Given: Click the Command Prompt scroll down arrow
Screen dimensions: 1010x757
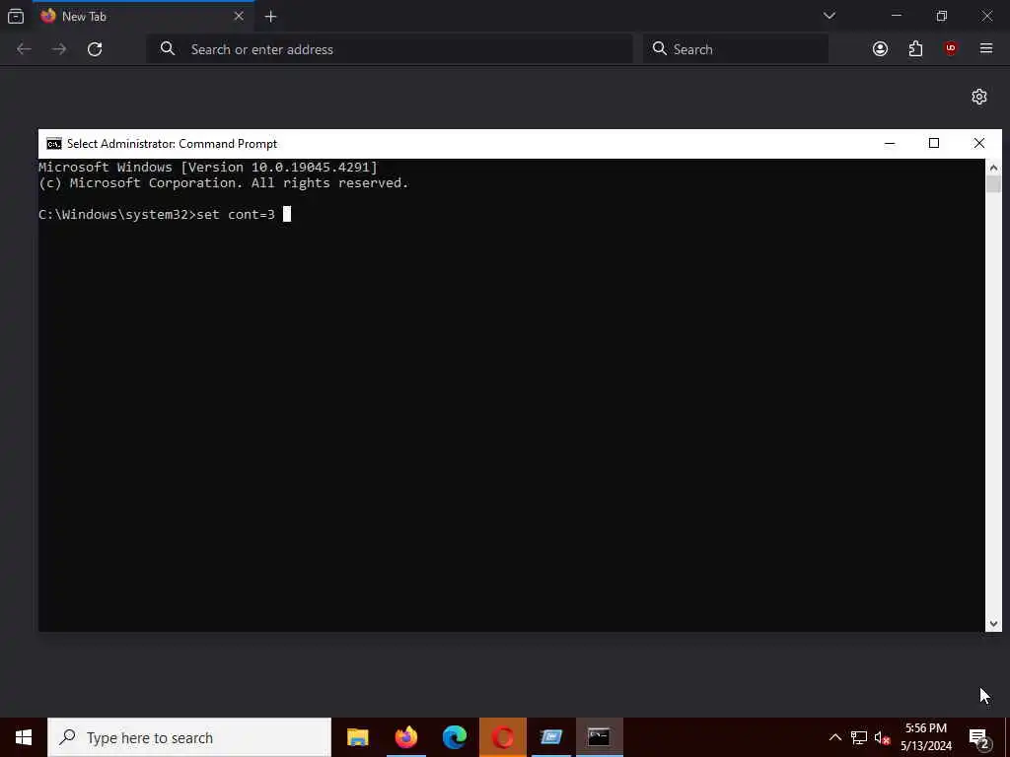Looking at the screenshot, I should point(993,623).
